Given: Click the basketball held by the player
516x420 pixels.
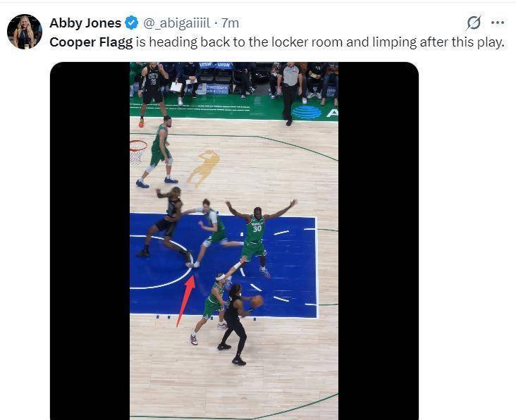Looking at the screenshot, I should [257, 302].
